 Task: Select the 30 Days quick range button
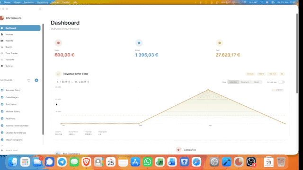(250, 74)
